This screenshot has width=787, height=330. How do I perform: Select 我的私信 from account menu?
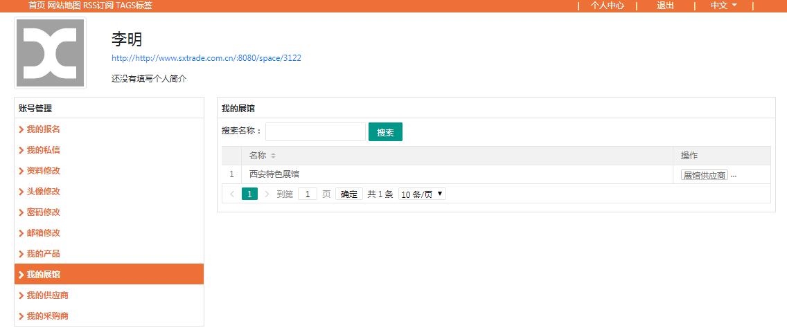coord(43,150)
